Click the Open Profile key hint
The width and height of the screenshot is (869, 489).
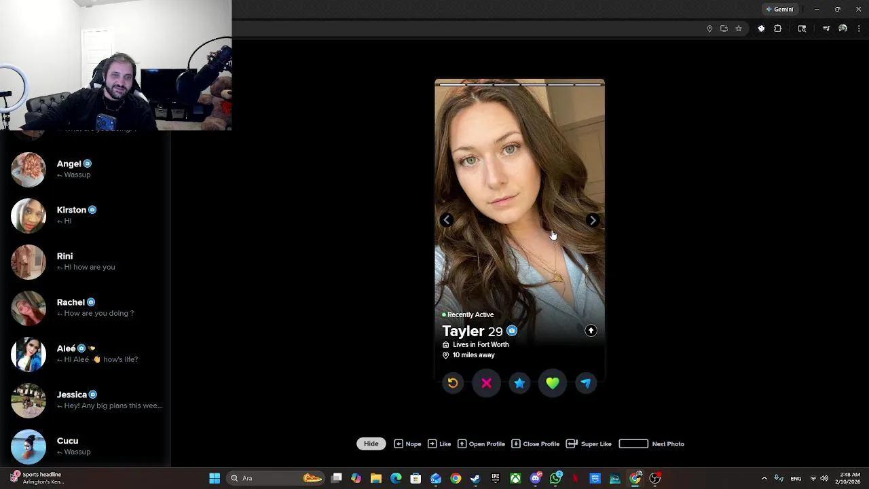pos(481,443)
